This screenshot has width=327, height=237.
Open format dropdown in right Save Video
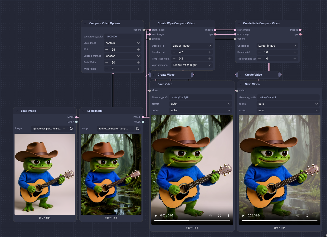(288, 104)
